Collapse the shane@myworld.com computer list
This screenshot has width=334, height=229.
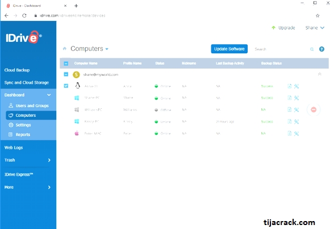point(319,74)
